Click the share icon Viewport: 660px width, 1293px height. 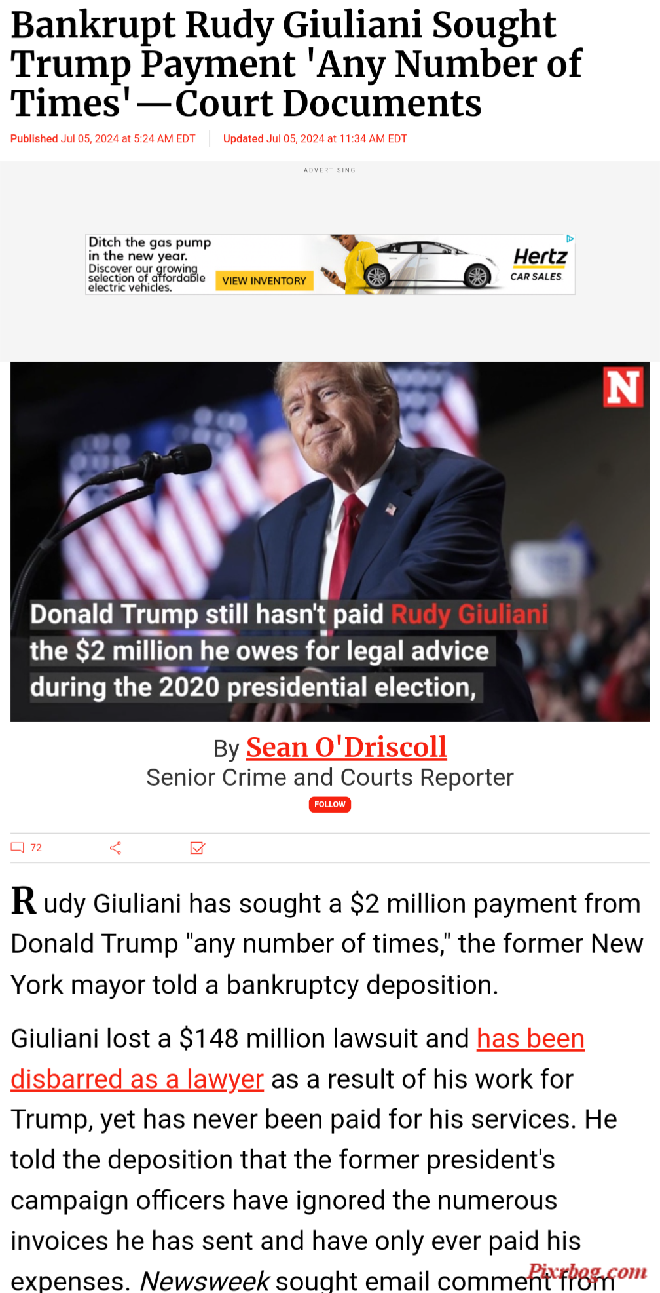[116, 848]
